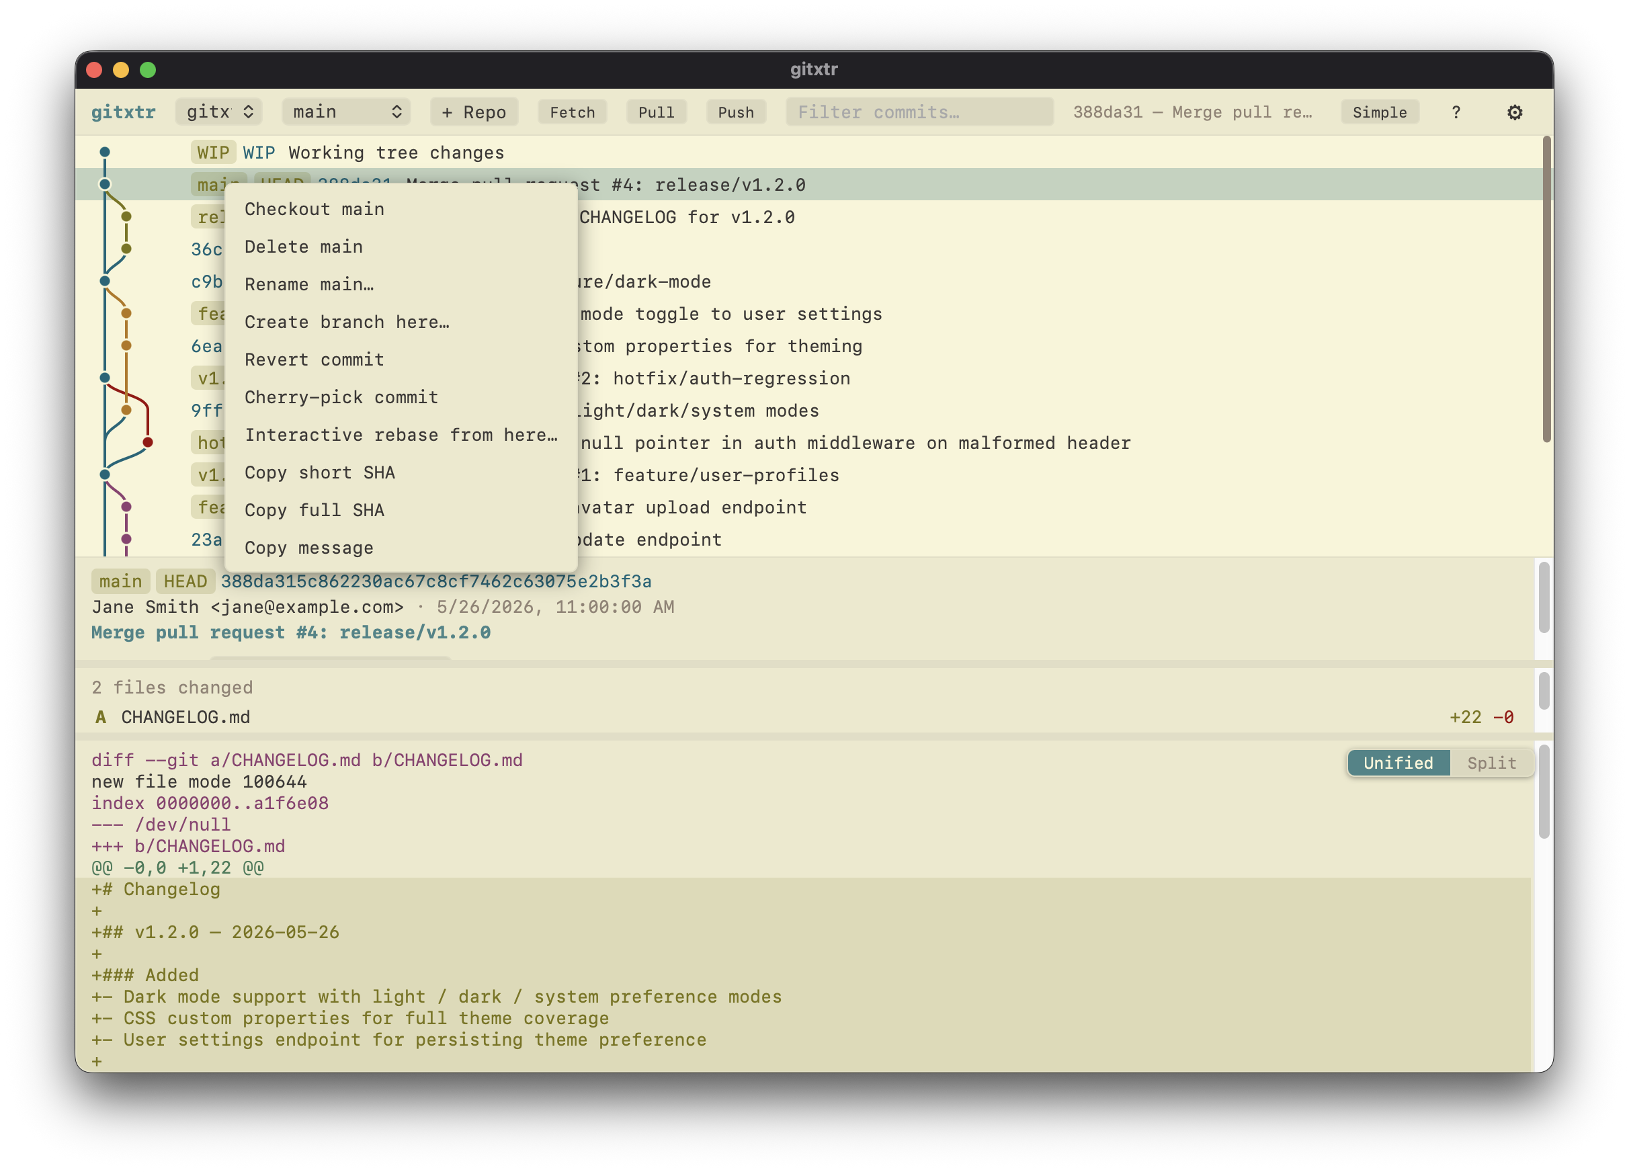This screenshot has height=1172, width=1629.
Task: Open help with the question mark
Action: 1456,112
